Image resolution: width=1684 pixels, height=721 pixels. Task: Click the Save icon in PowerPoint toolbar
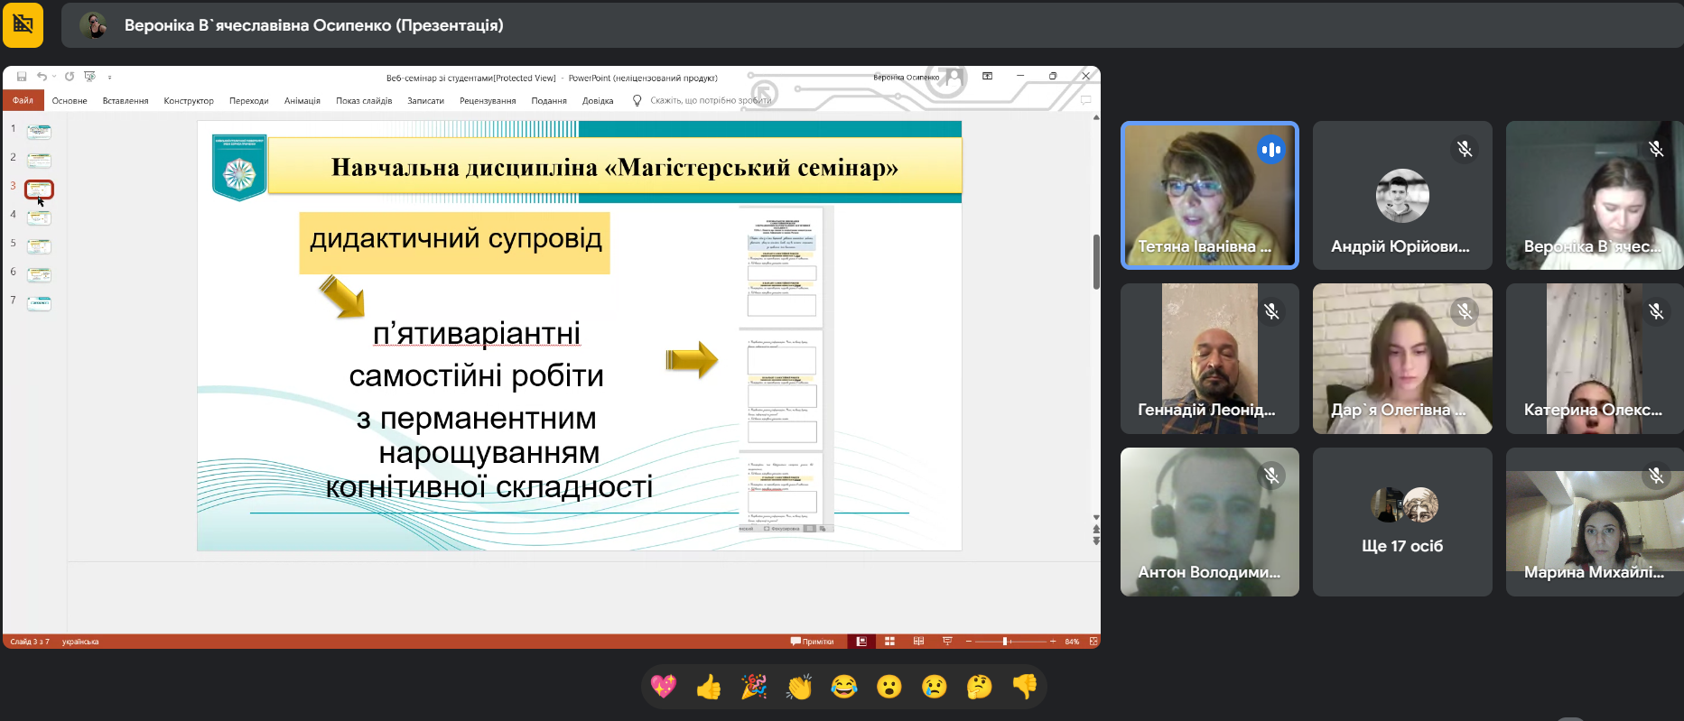click(x=22, y=77)
